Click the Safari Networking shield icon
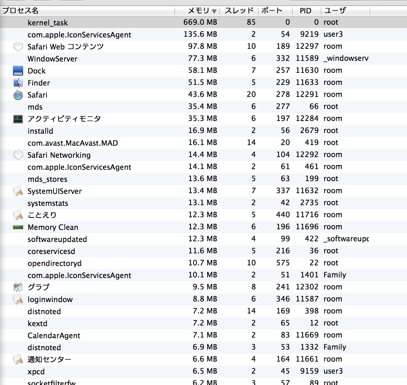407x385 pixels. point(18,155)
